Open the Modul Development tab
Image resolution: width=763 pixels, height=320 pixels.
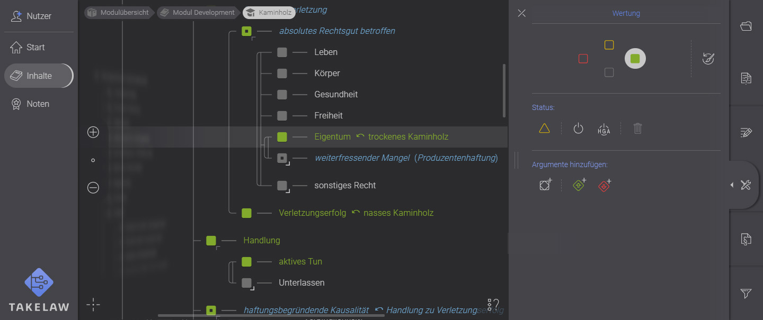tap(198, 12)
